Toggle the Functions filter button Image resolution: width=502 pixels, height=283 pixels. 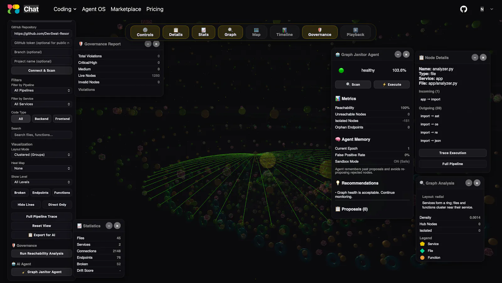[x=62, y=193]
